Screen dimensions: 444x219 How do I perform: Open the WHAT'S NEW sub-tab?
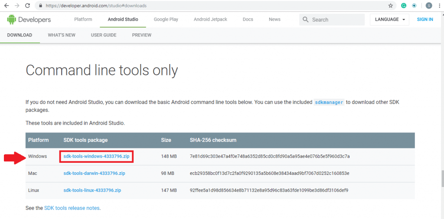(62, 35)
